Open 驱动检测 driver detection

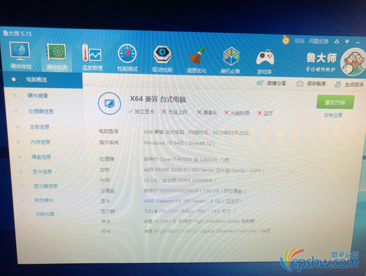tap(162, 59)
